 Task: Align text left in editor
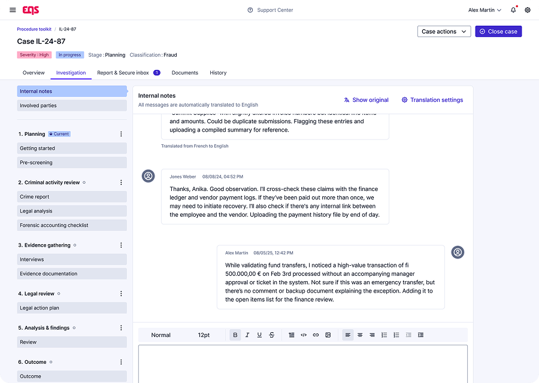coord(348,335)
